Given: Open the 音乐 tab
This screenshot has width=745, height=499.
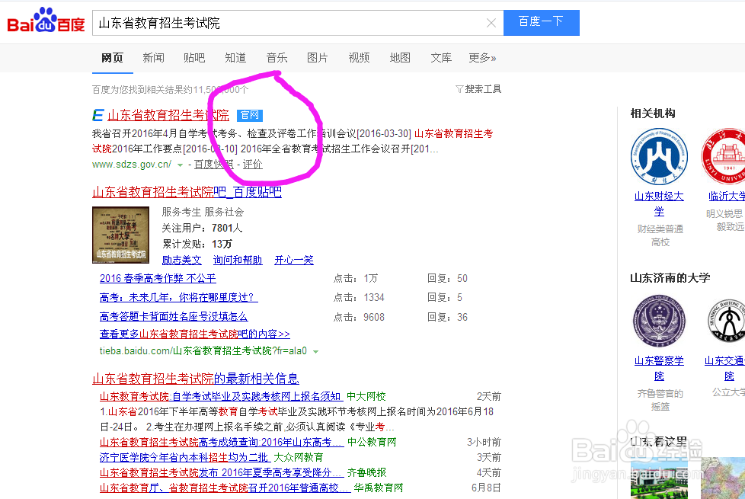Looking at the screenshot, I should pos(277,58).
